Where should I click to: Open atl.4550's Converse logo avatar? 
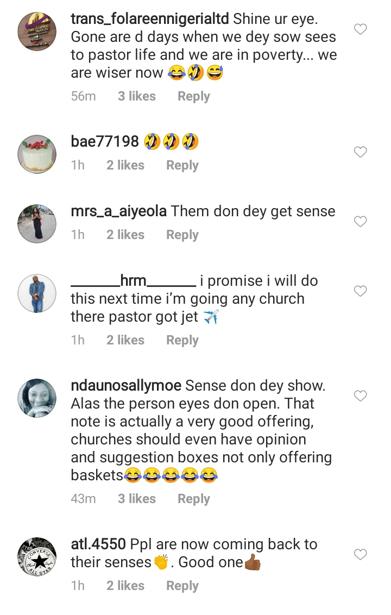coord(37,556)
